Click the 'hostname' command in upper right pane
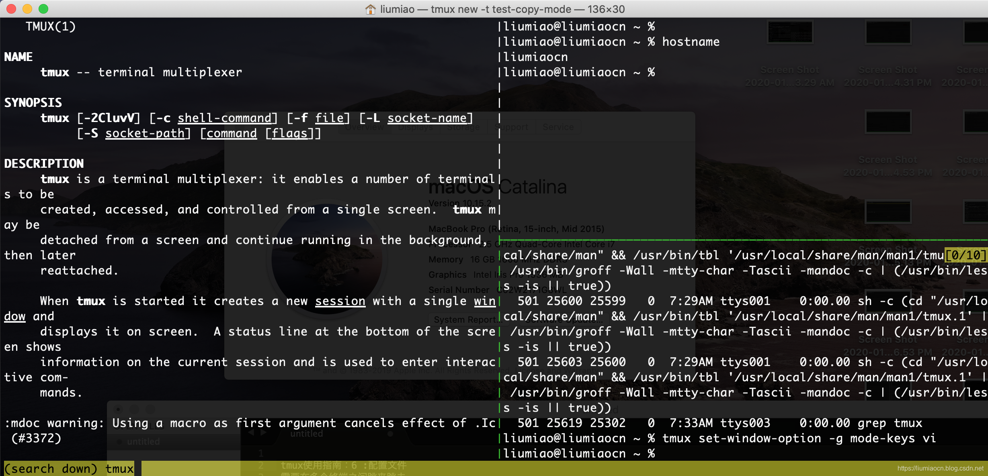Image resolution: width=988 pixels, height=476 pixels. coord(691,42)
